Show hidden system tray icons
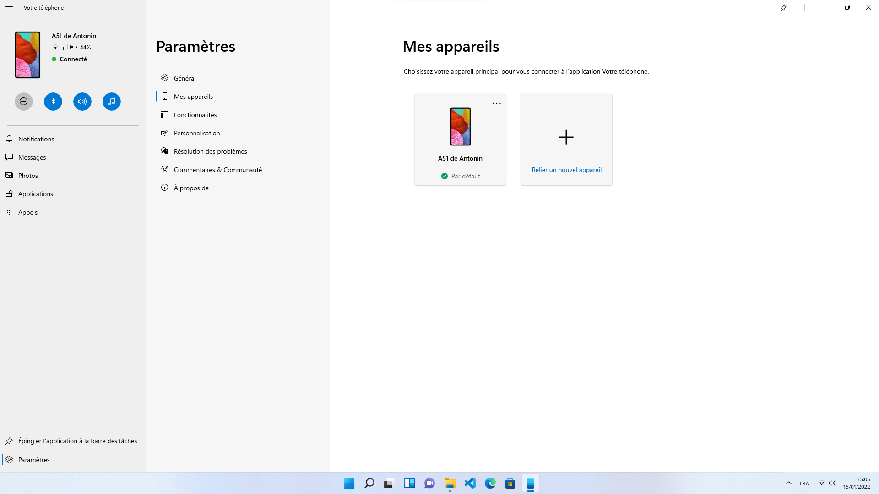The height and width of the screenshot is (494, 879). pos(789,483)
